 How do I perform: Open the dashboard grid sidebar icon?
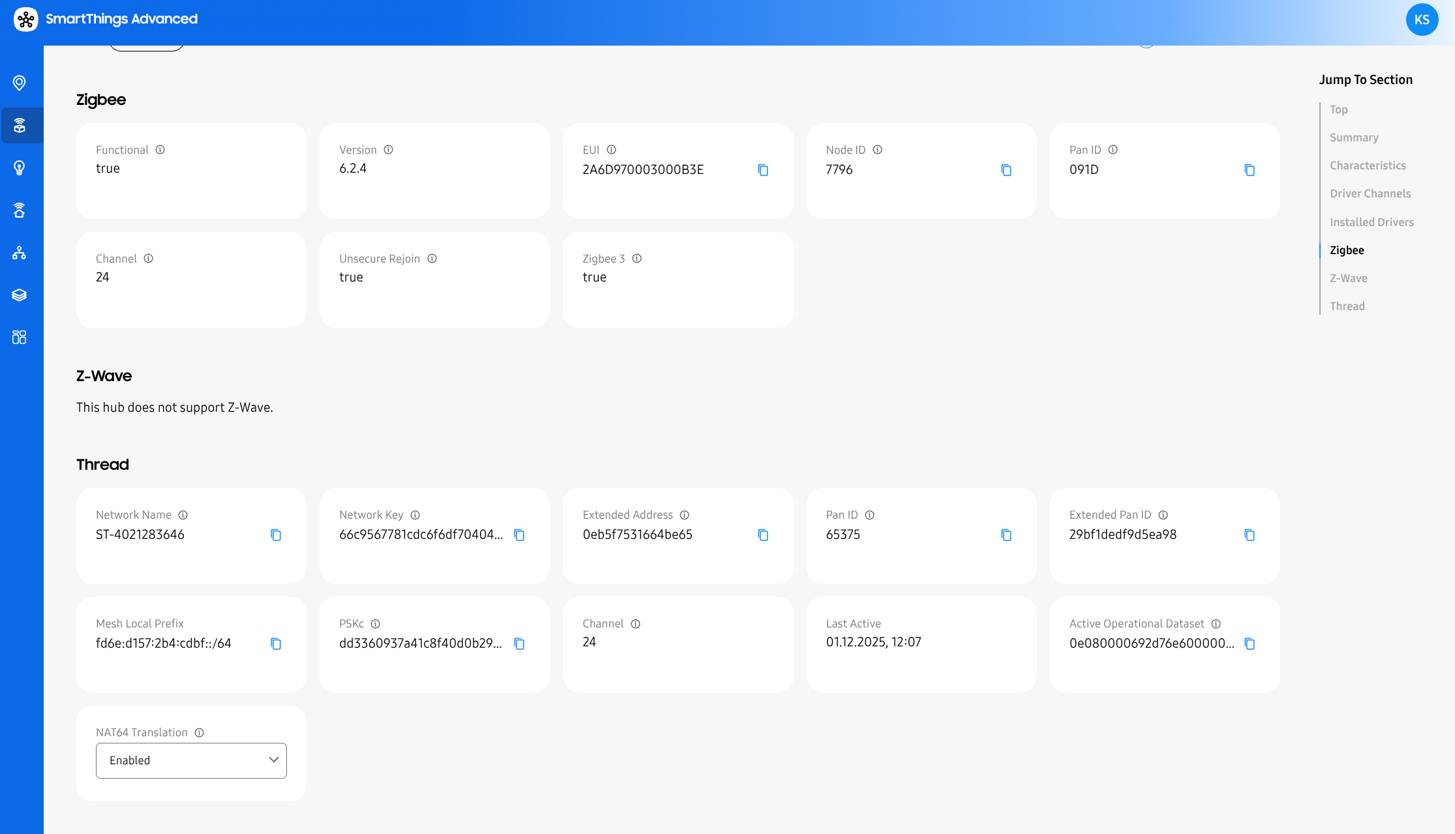19,337
